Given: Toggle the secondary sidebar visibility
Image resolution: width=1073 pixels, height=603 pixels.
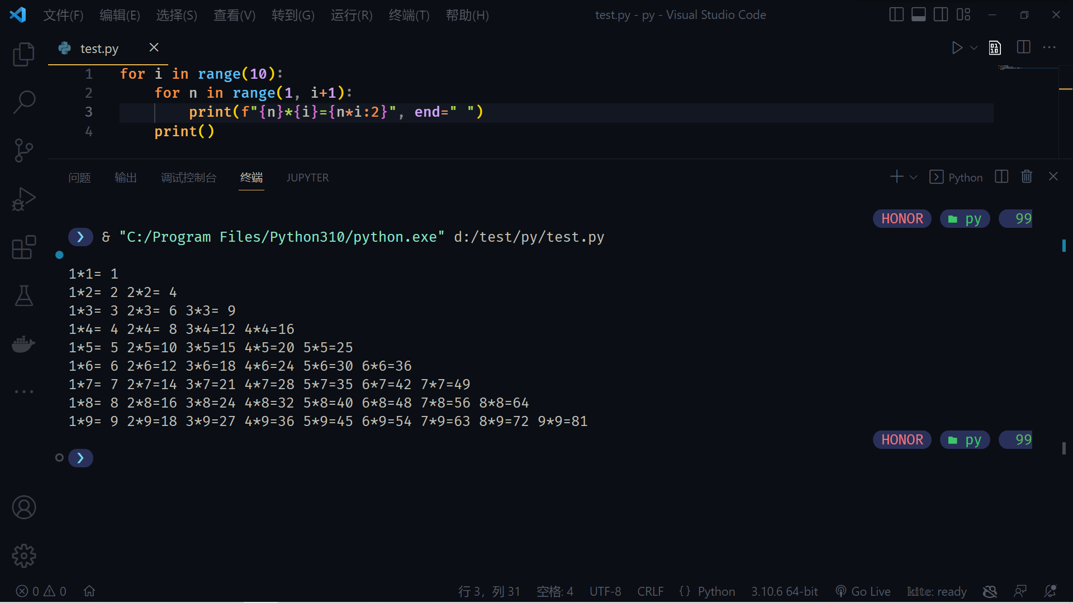Looking at the screenshot, I should (941, 14).
